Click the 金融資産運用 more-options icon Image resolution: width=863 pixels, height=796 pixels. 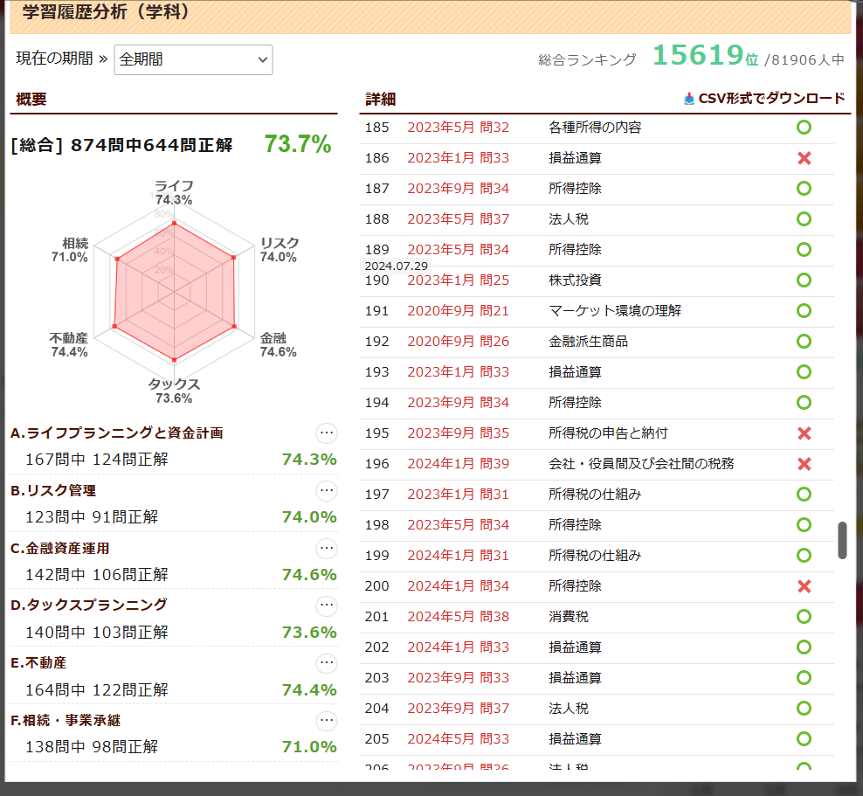pos(327,548)
